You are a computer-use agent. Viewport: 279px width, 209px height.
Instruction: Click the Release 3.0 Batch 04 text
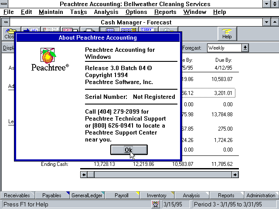[115, 68]
